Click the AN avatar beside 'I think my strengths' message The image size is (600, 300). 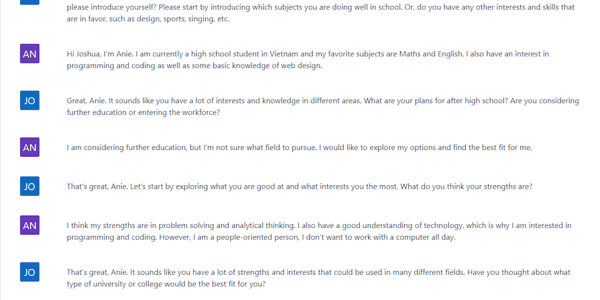point(29,226)
